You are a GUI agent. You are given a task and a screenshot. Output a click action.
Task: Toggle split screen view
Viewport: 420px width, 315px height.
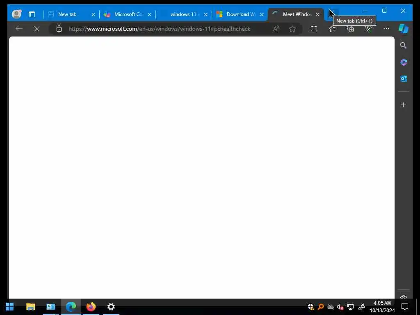coord(314,29)
